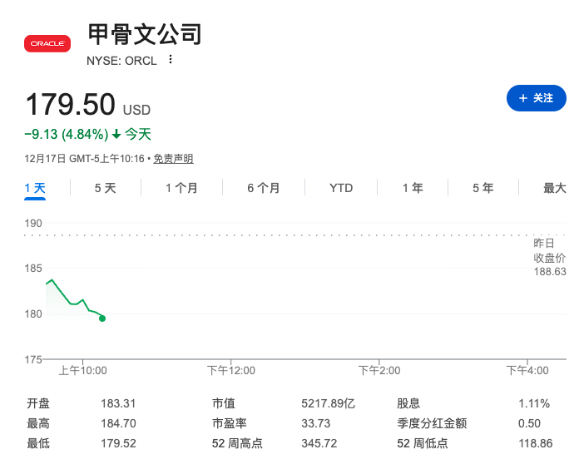This screenshot has width=579, height=469.
Task: Click the green down arrow price change icon
Action: pyautogui.click(x=116, y=135)
